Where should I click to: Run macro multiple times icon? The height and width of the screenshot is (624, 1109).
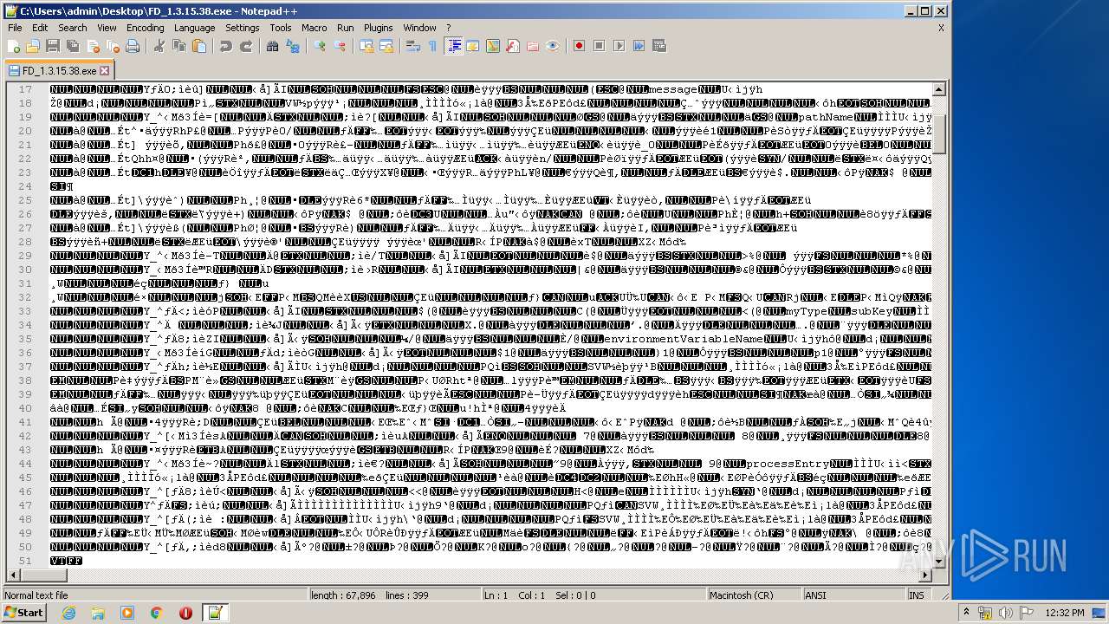639,46
